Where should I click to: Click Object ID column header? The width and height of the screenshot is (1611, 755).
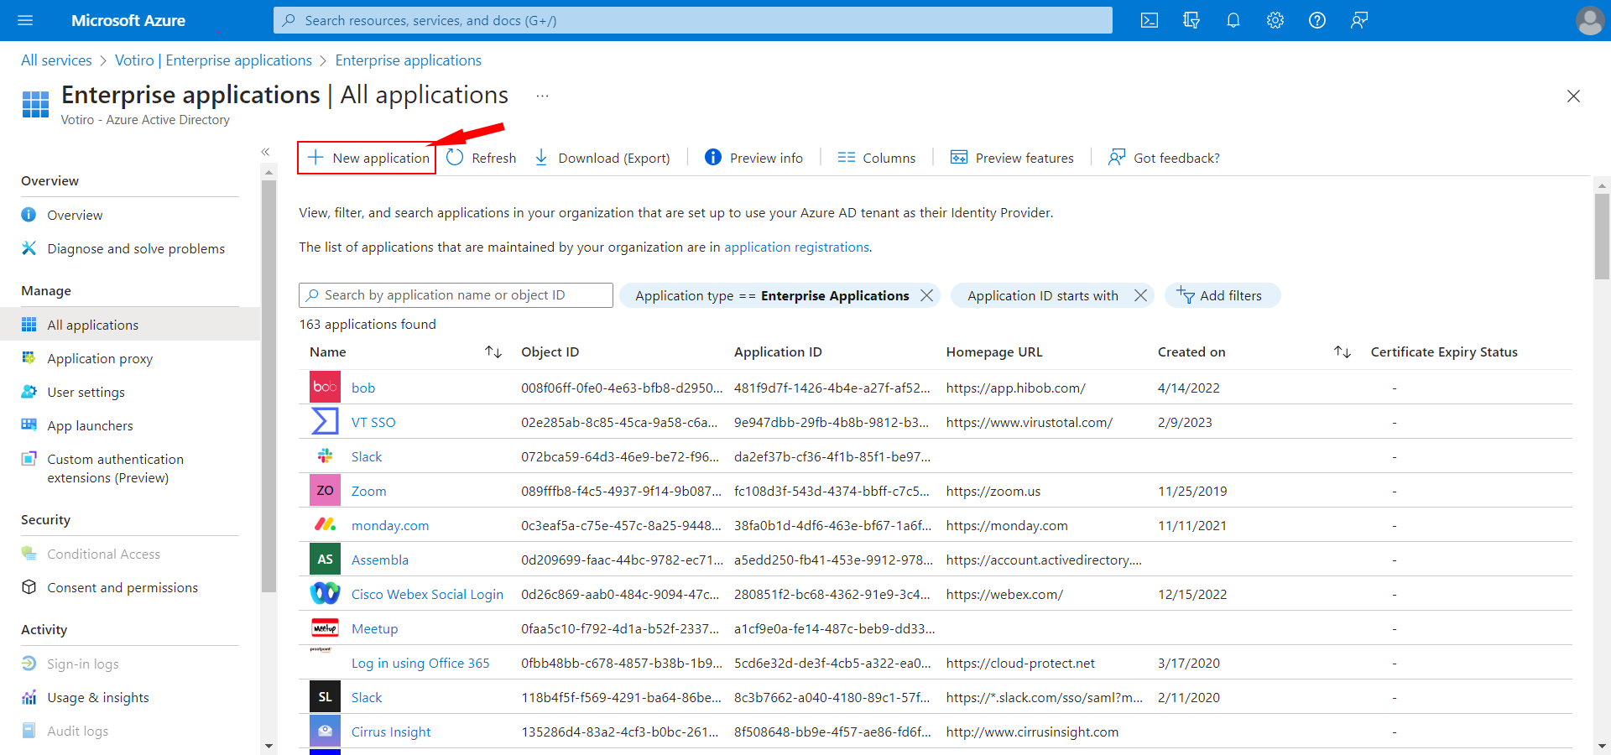pyautogui.click(x=550, y=352)
